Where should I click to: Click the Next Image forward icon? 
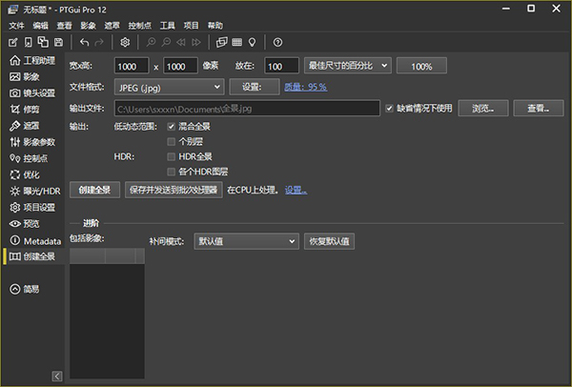coord(196,42)
